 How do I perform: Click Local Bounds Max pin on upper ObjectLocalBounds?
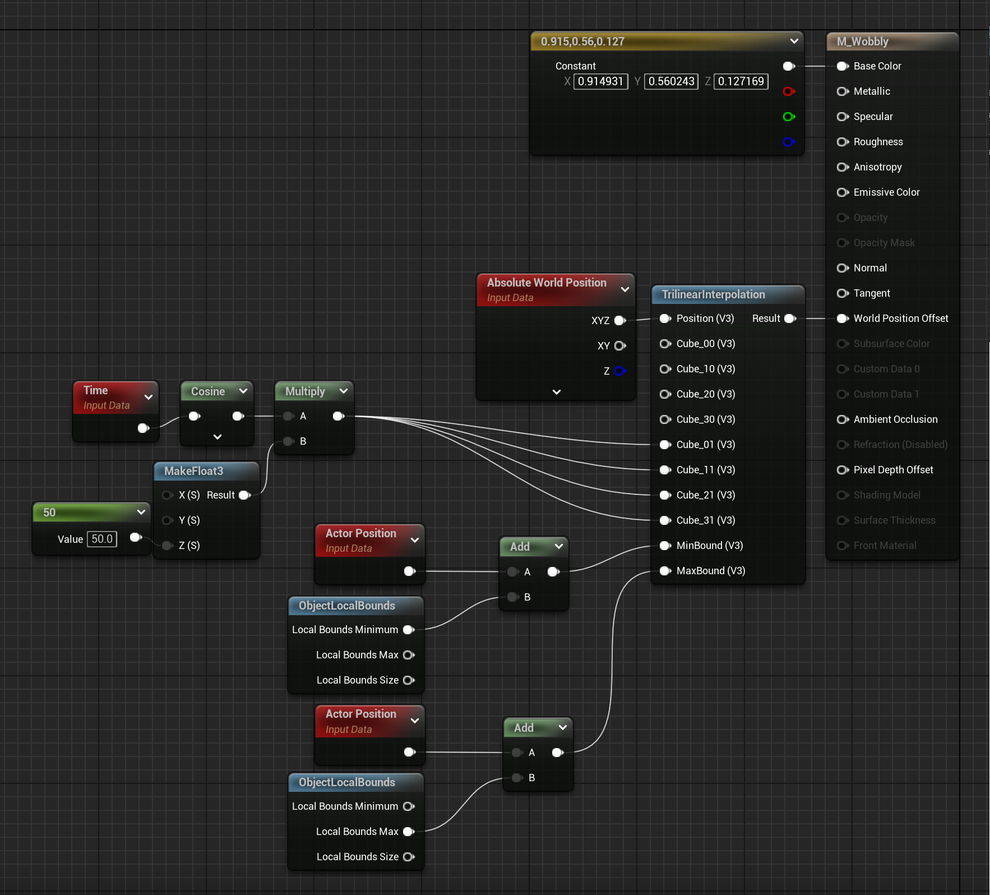point(409,655)
